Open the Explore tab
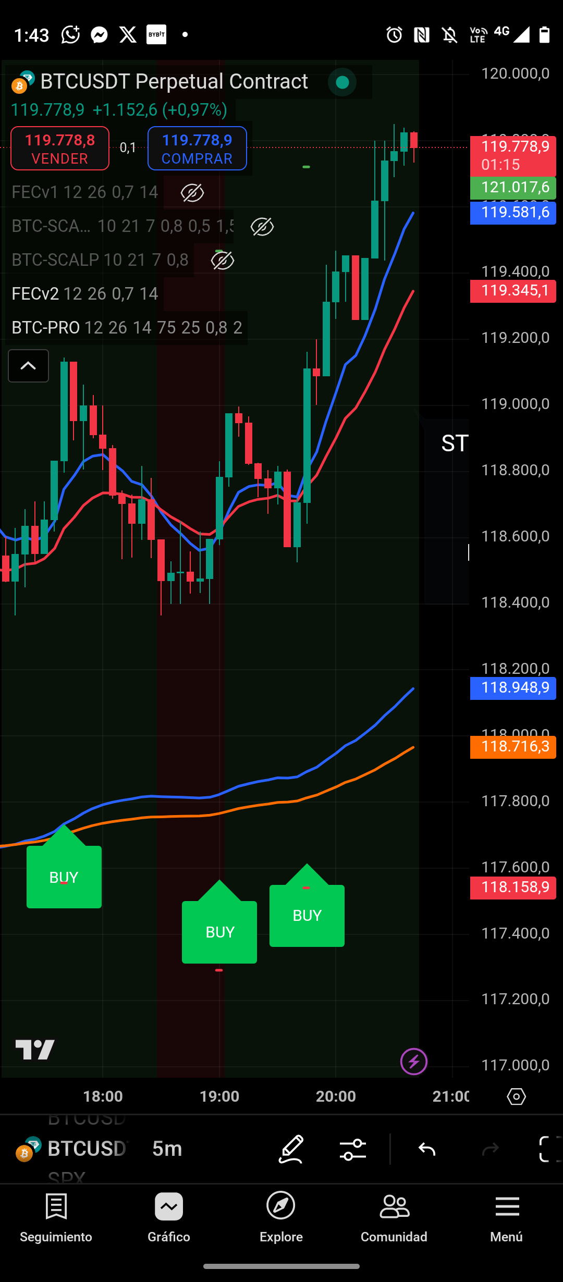 coord(281,1218)
